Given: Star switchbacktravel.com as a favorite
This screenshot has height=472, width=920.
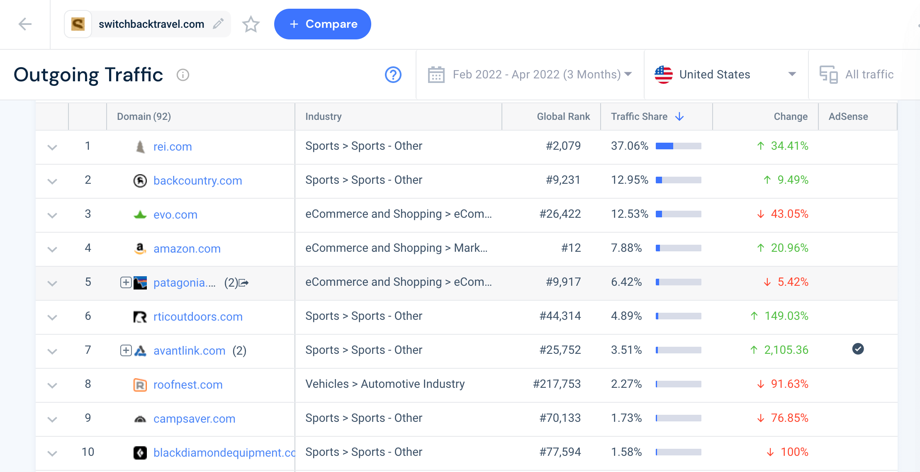Looking at the screenshot, I should pyautogui.click(x=251, y=24).
